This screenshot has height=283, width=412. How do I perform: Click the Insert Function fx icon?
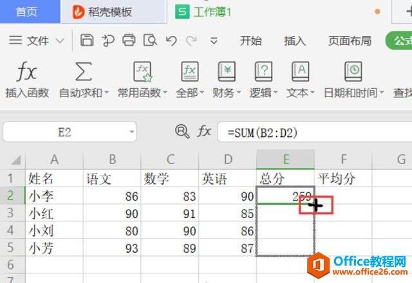tap(26, 71)
